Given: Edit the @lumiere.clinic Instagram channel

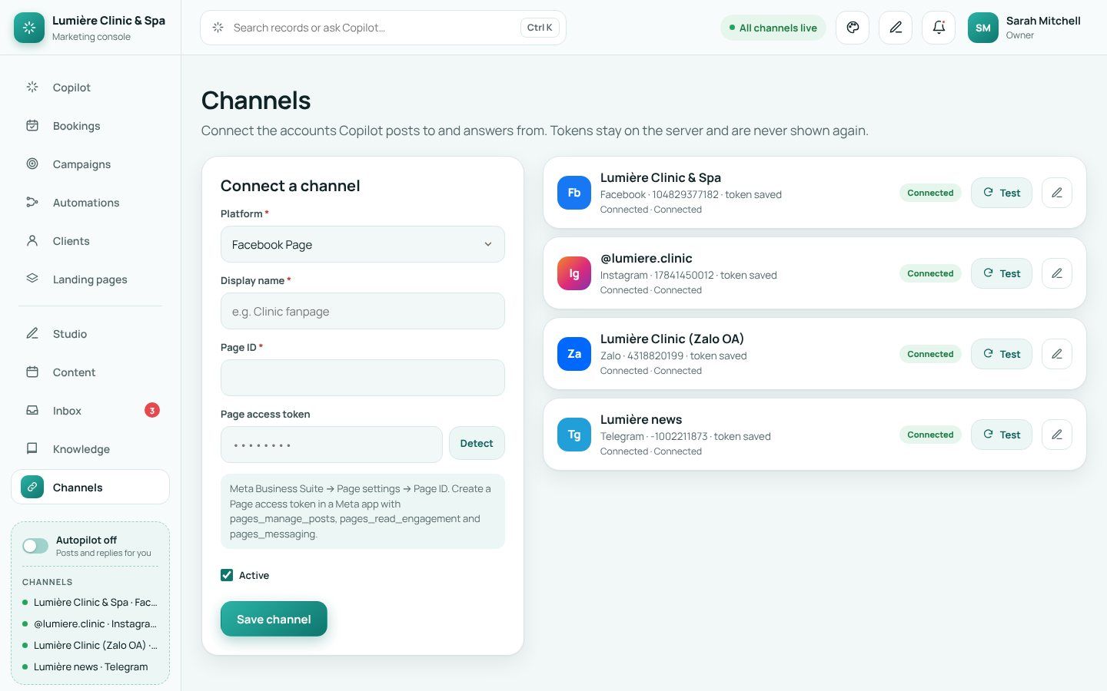Looking at the screenshot, I should [1057, 273].
